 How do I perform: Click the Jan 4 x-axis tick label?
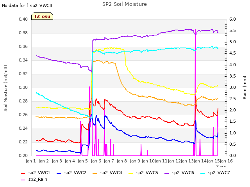[70, 161]
